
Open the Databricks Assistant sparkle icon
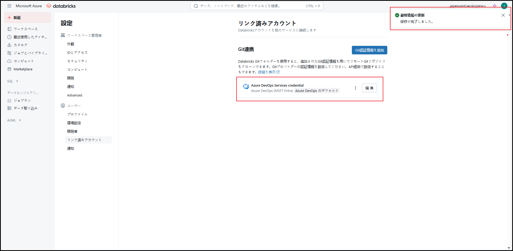click(495, 6)
